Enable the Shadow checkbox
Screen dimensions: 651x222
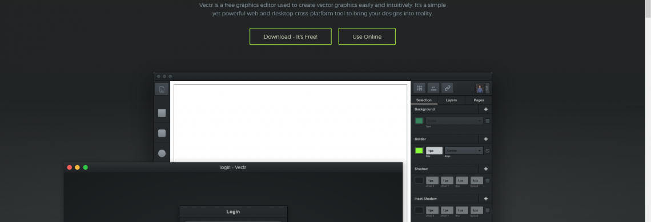click(x=488, y=180)
